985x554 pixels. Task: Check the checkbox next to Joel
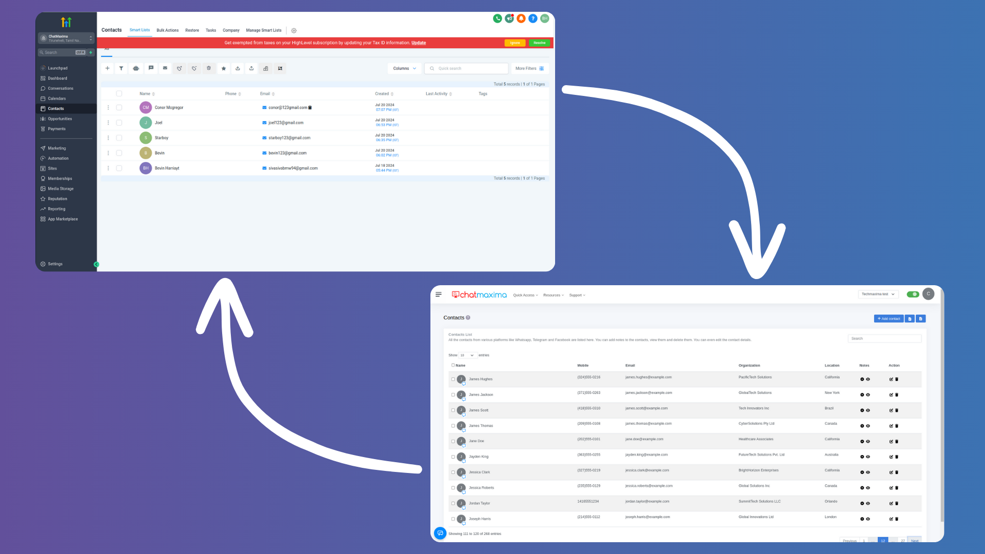tap(119, 123)
